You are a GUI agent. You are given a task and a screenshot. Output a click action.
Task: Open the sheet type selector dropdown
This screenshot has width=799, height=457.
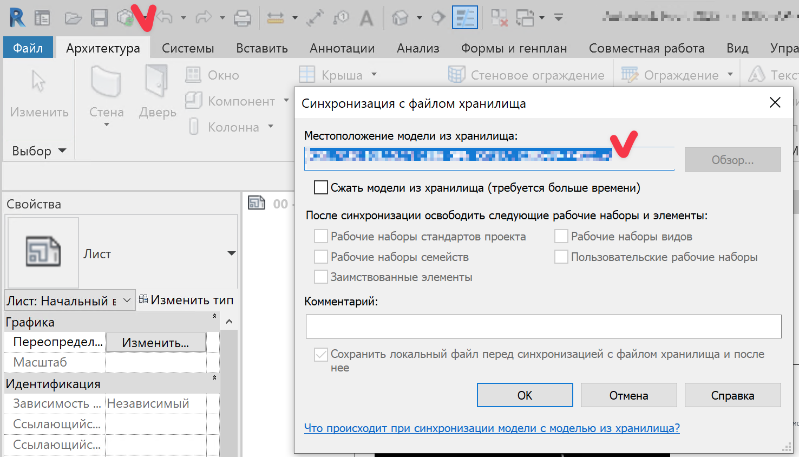pyautogui.click(x=232, y=253)
